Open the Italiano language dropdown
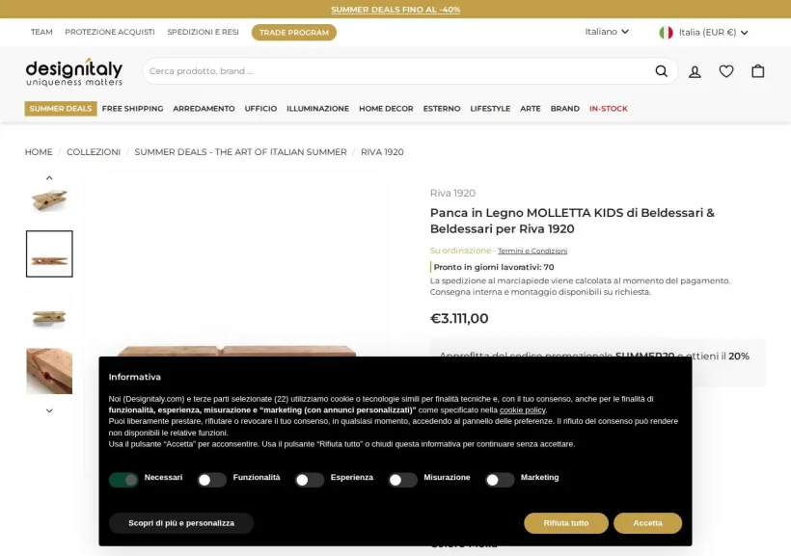 pyautogui.click(x=607, y=32)
